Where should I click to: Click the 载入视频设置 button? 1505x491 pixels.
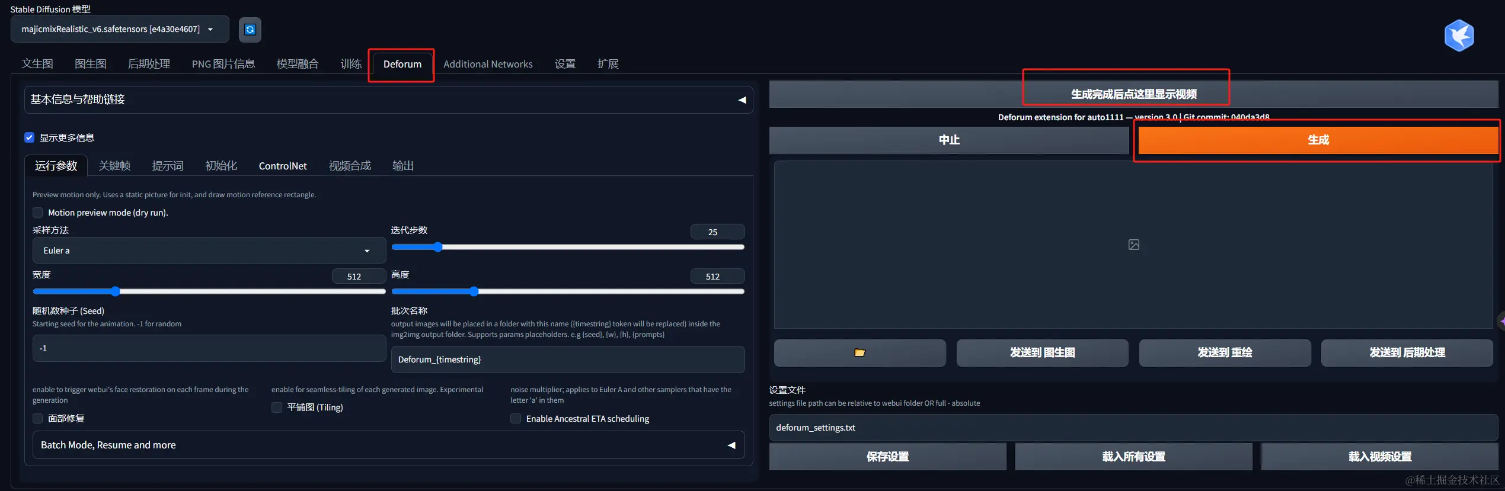click(x=1380, y=457)
